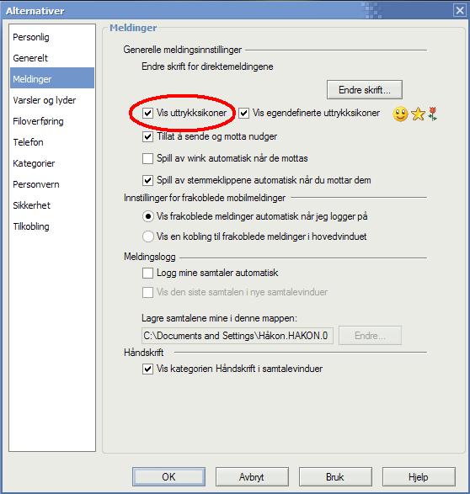Click the Avbryt button
The width and height of the screenshot is (470, 494).
click(x=252, y=476)
